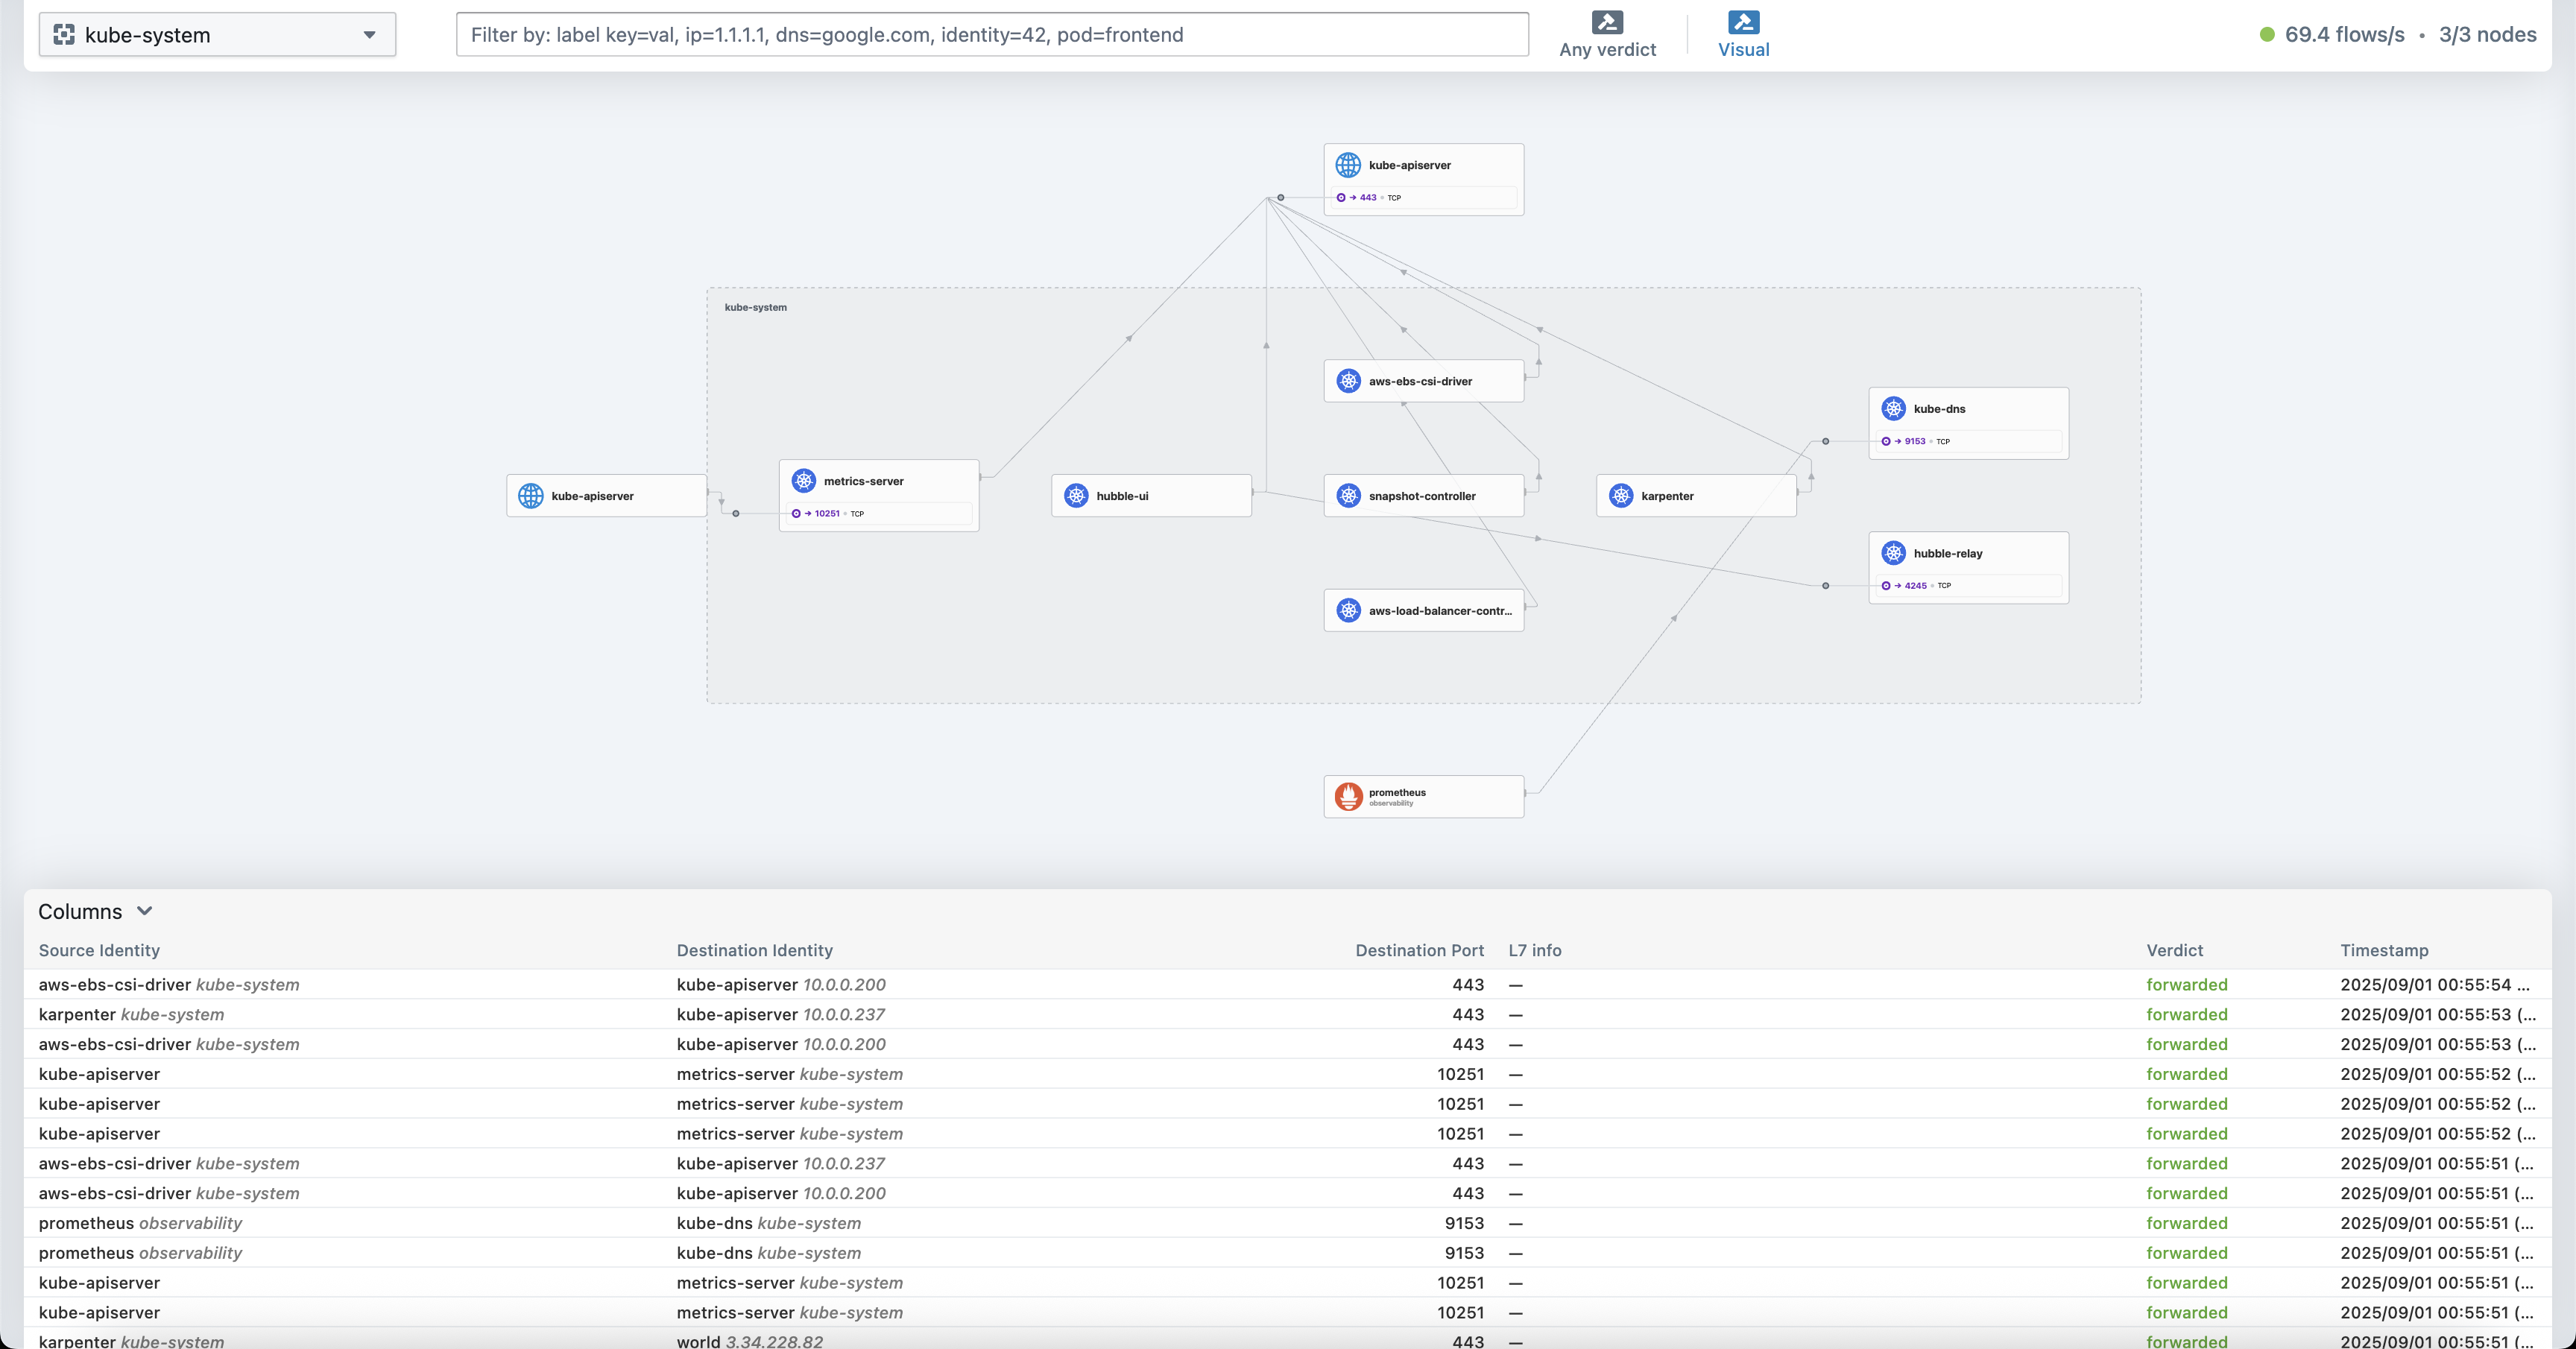Click the aws-load-balancer-contr... card label
2576x1349 pixels.
coord(1440,612)
